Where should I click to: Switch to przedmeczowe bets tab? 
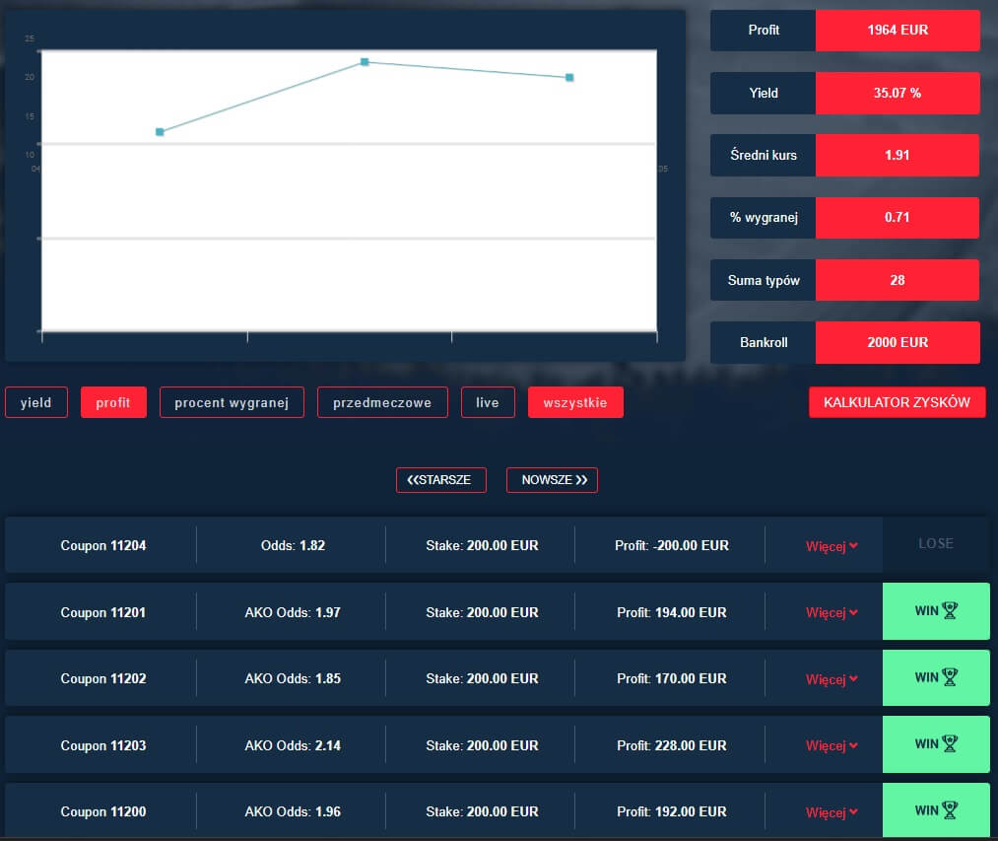coord(382,402)
